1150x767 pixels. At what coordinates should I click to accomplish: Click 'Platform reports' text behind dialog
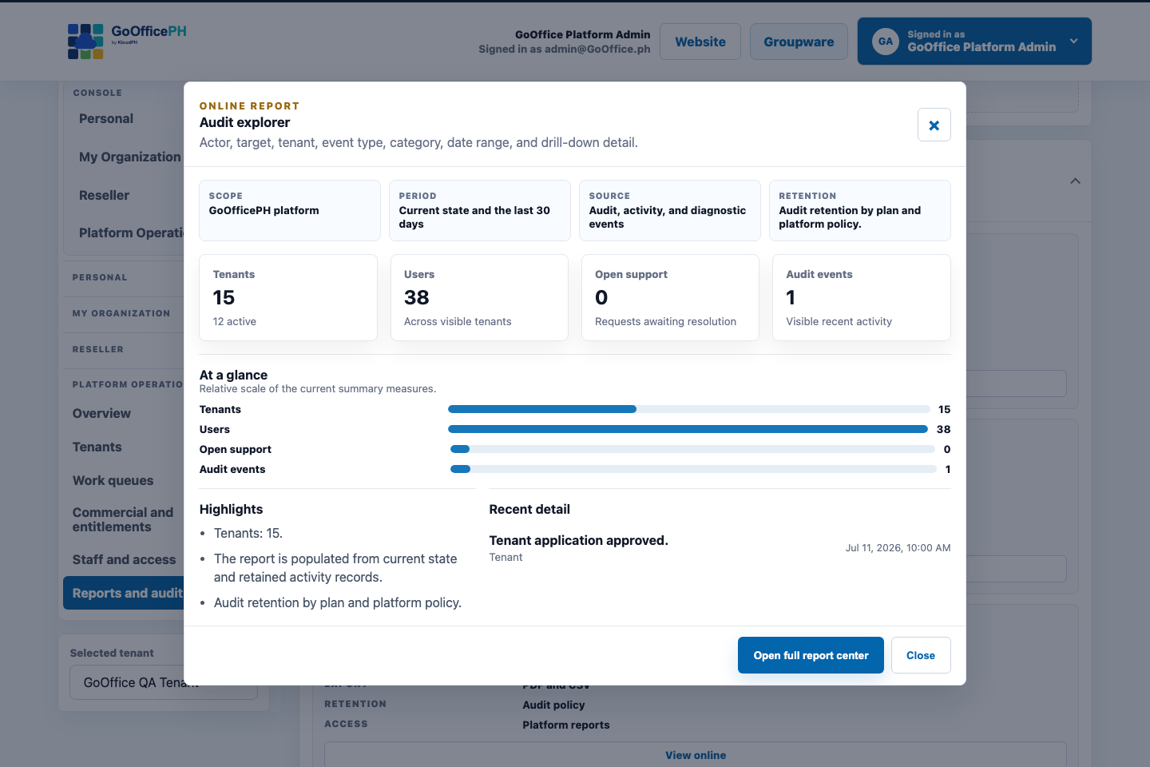pyautogui.click(x=565, y=725)
